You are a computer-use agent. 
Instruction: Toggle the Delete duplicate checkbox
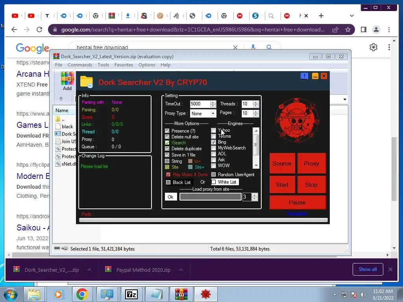tap(167, 149)
